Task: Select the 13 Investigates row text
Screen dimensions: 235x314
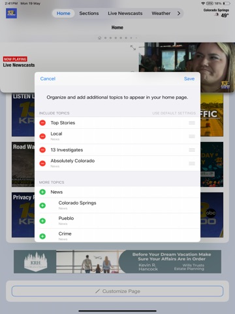Action: coord(67,150)
